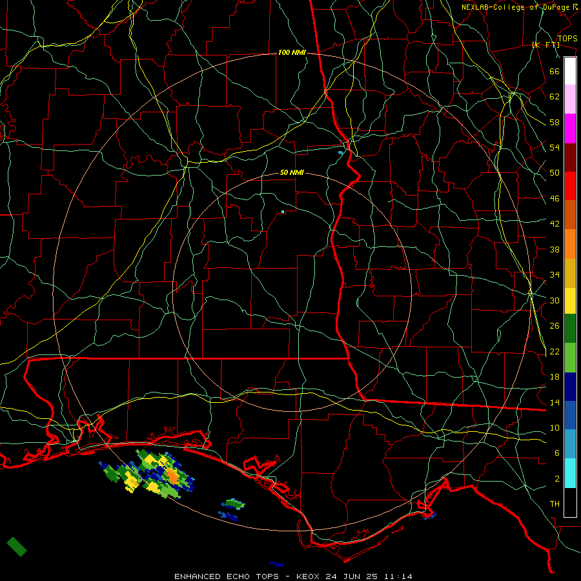Viewport: 581px width, 581px height.
Task: Click the white 66 kft legend swatch
Action: pyautogui.click(x=570, y=71)
